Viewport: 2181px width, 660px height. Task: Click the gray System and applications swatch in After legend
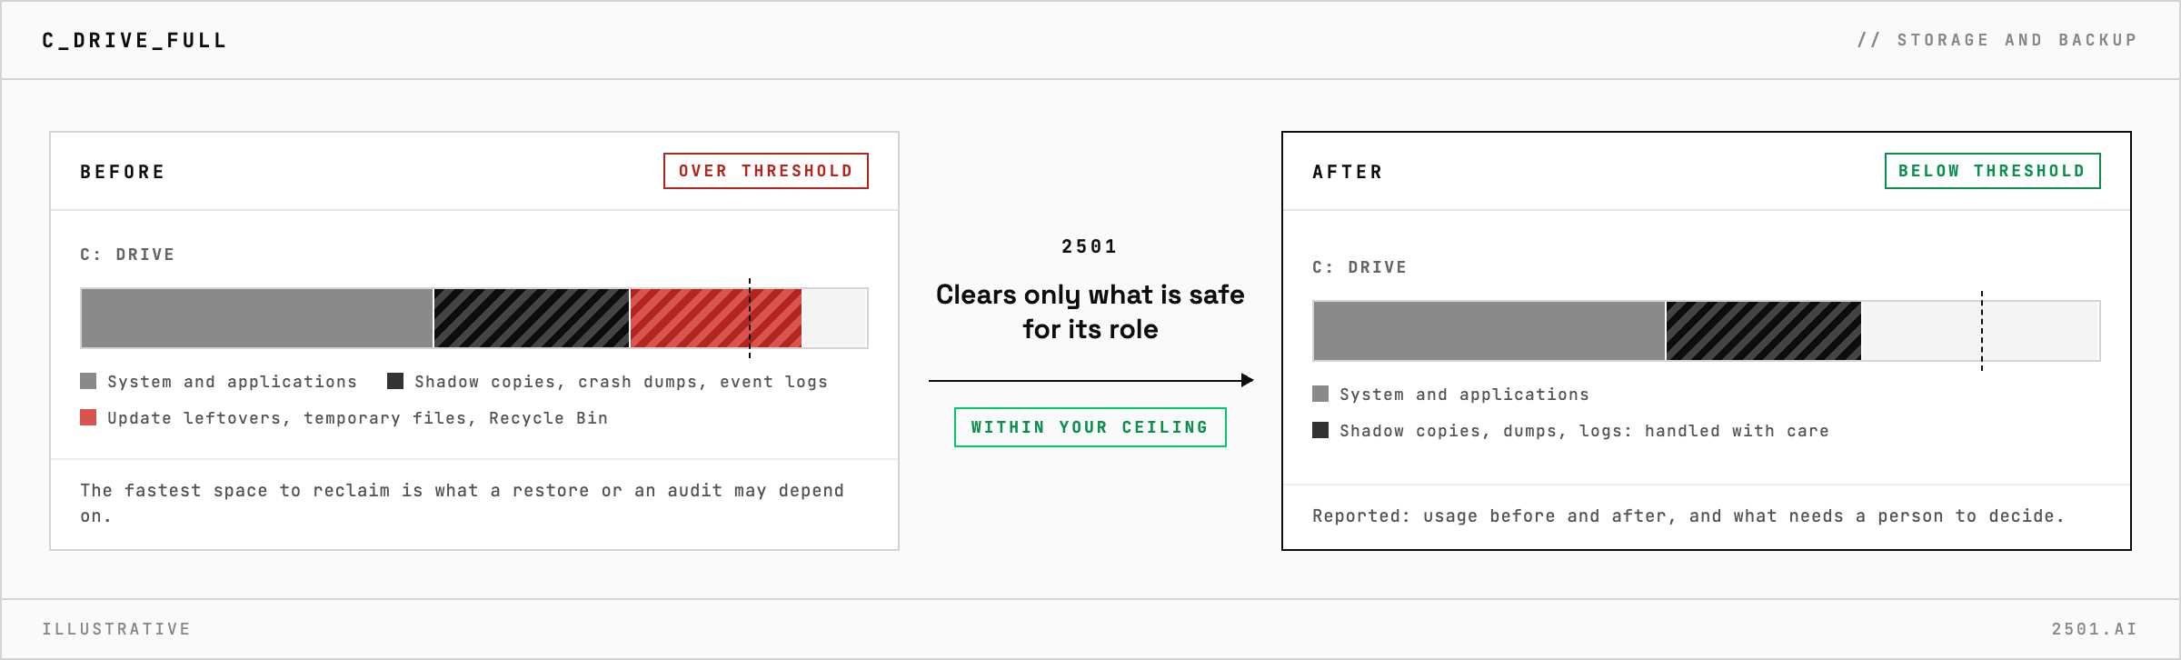coord(1320,394)
